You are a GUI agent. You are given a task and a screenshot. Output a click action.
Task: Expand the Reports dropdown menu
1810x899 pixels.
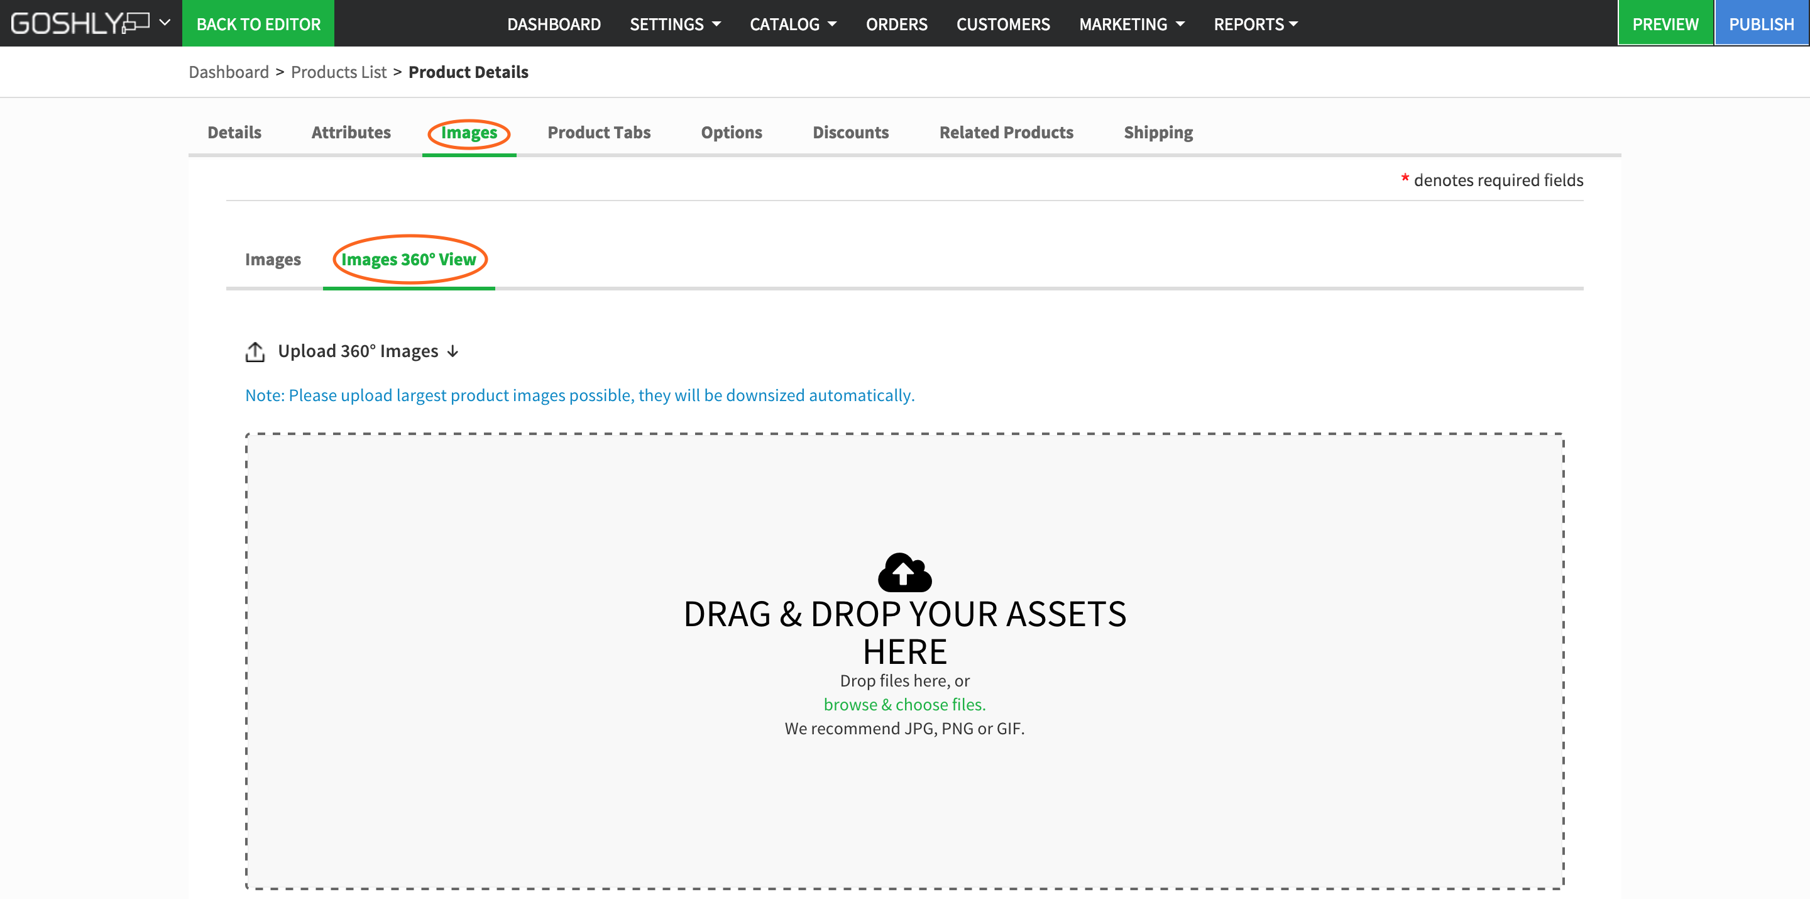tap(1255, 24)
